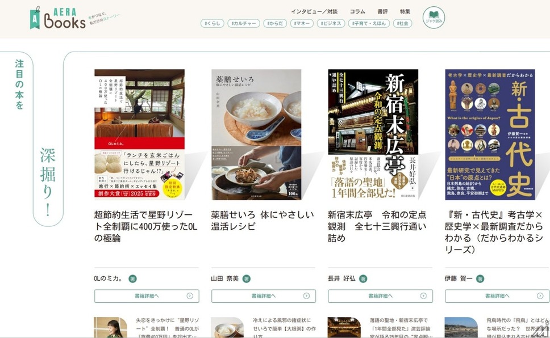Select the #ビジネス tag

click(x=331, y=23)
